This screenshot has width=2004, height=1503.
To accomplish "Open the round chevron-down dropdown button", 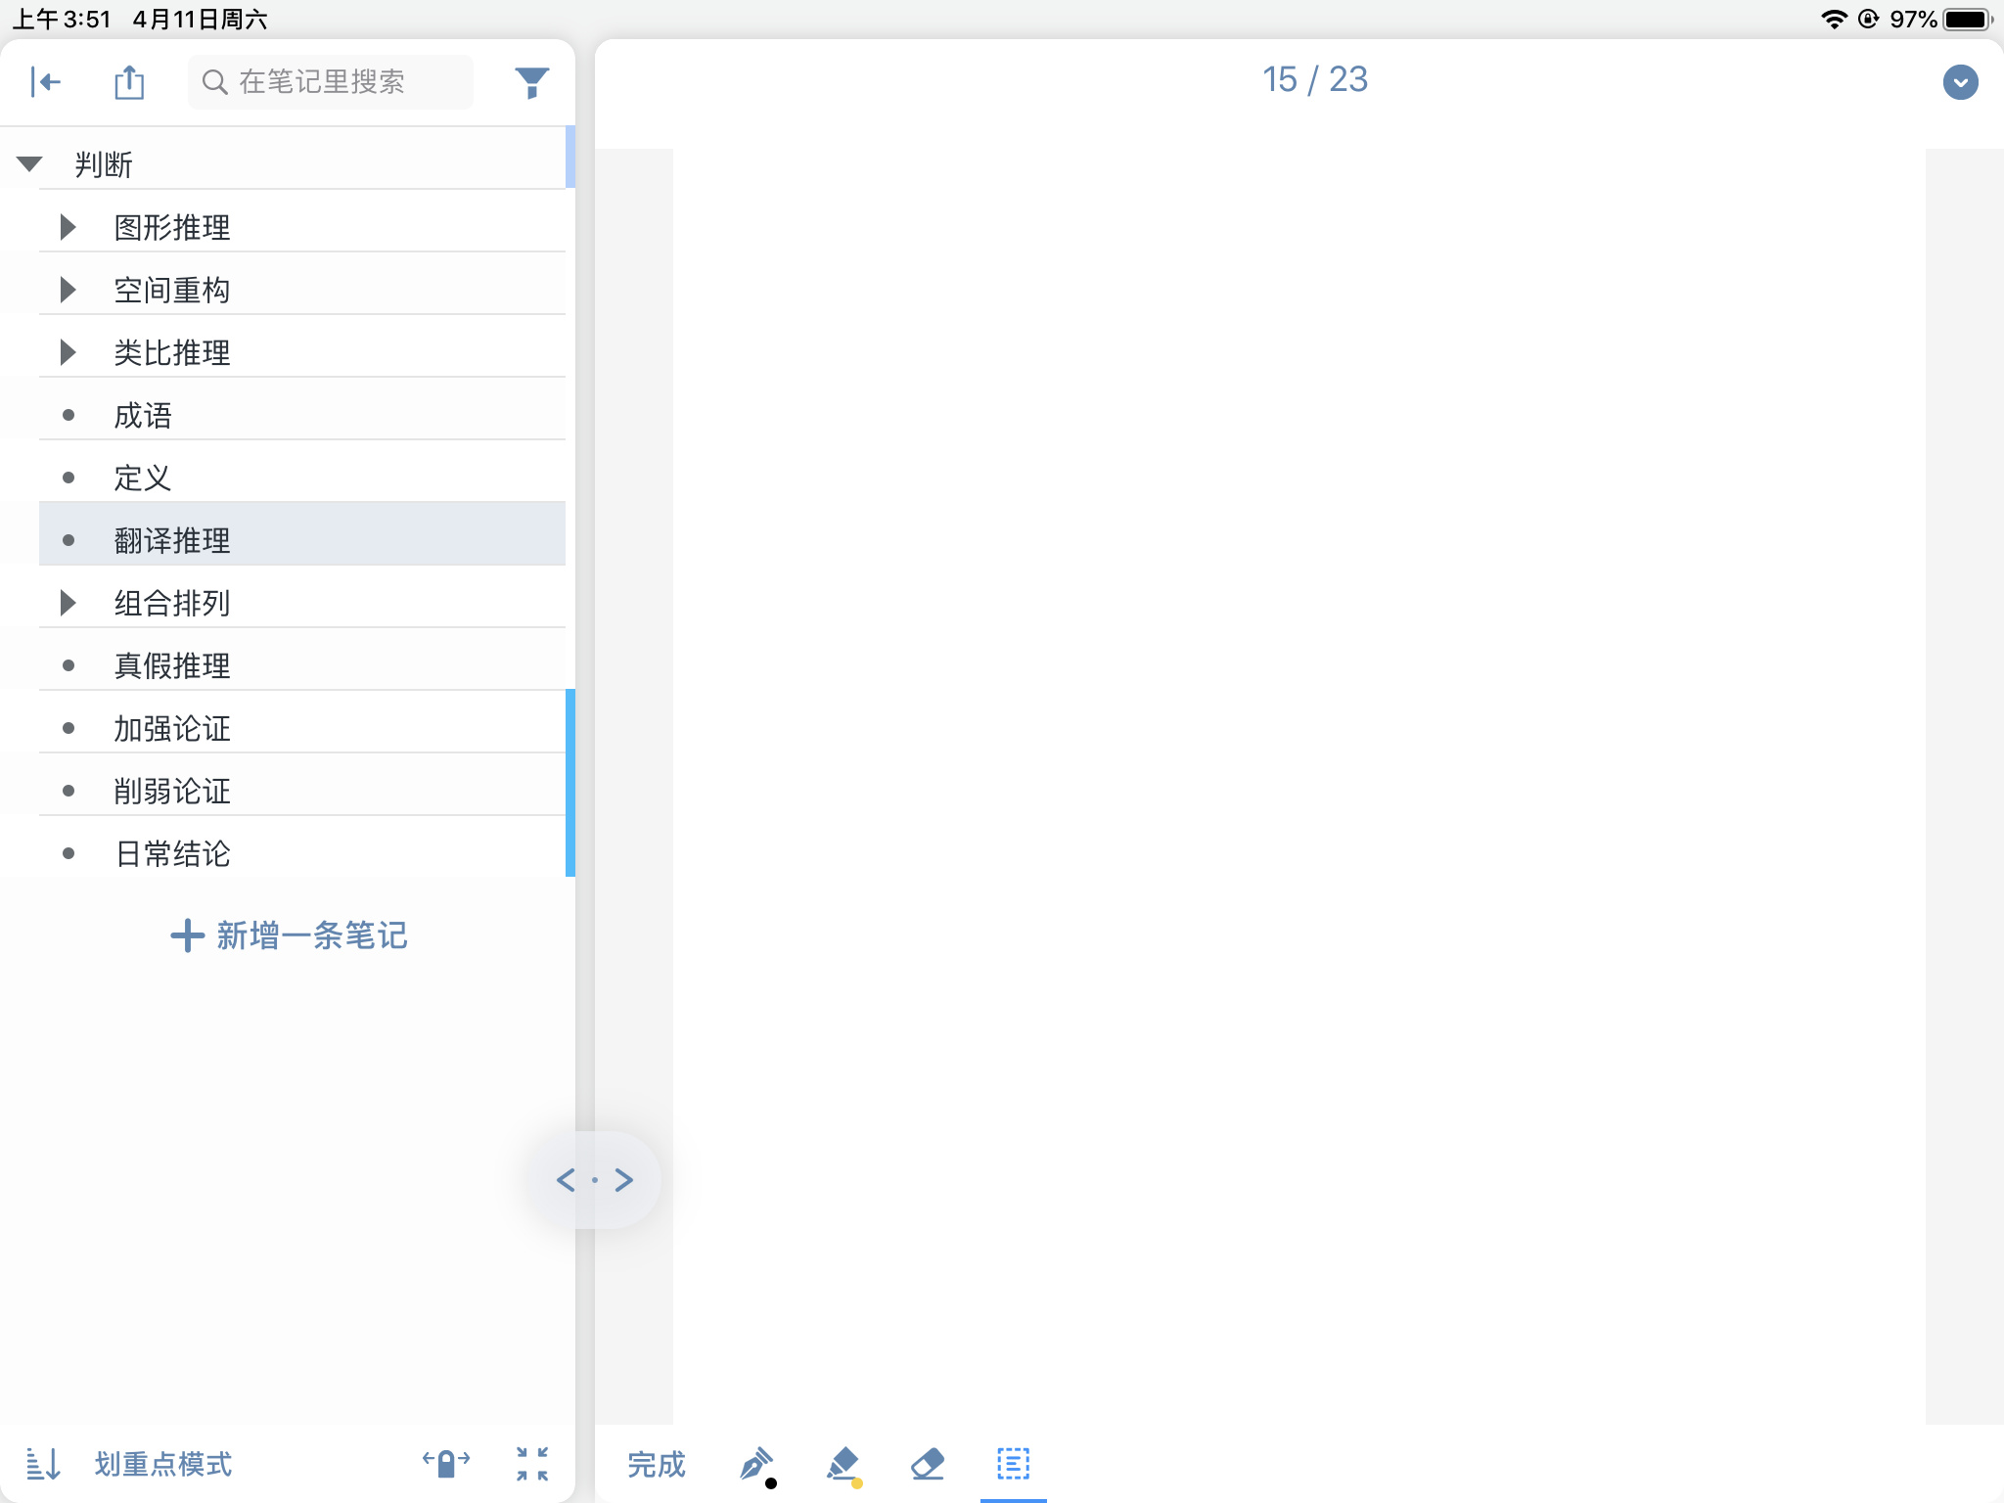I will (1960, 82).
